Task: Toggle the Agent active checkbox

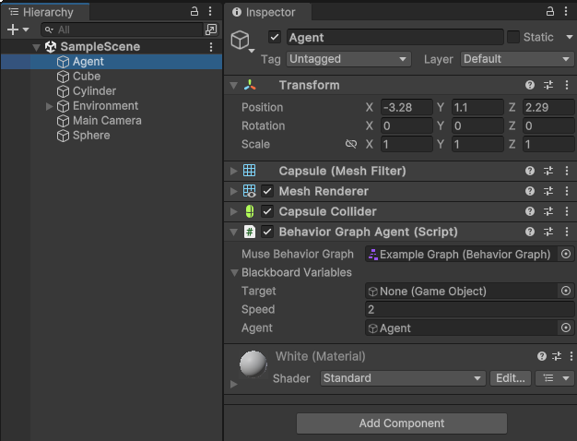Action: [x=275, y=37]
